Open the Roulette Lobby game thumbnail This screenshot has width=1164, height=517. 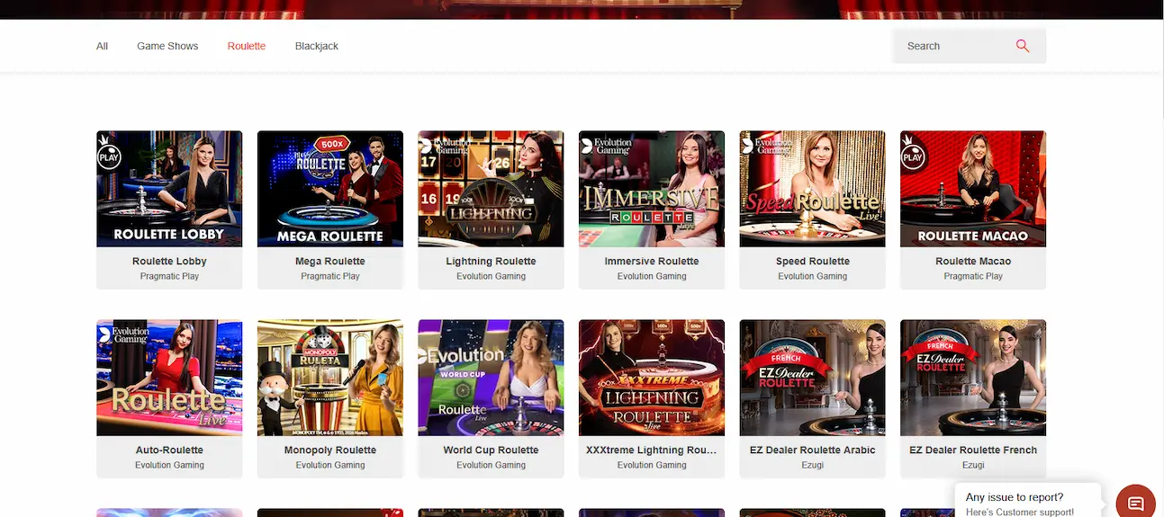[x=169, y=189]
